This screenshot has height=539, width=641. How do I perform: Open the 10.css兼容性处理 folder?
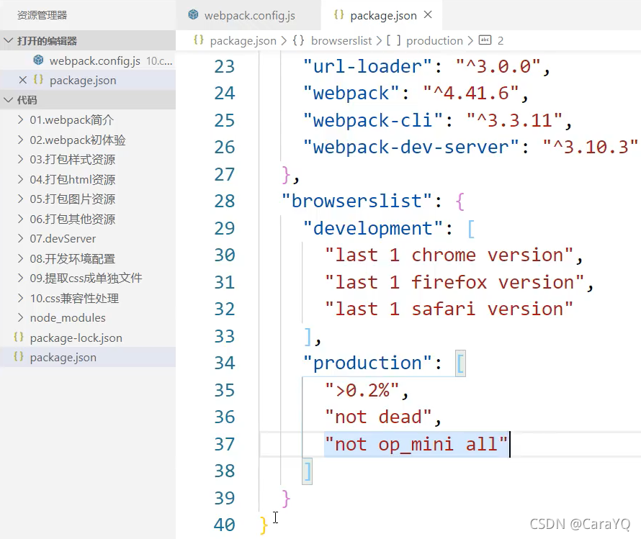(88, 299)
